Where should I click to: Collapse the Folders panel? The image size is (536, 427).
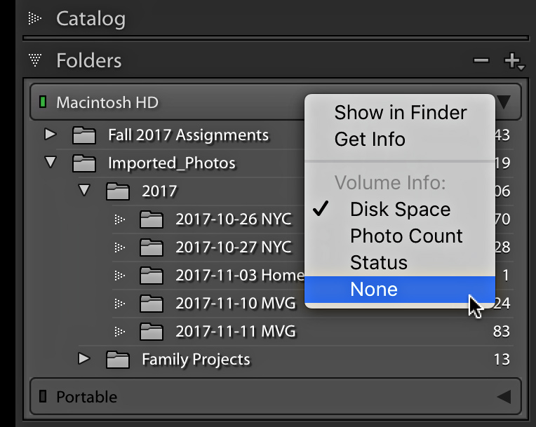[35, 60]
